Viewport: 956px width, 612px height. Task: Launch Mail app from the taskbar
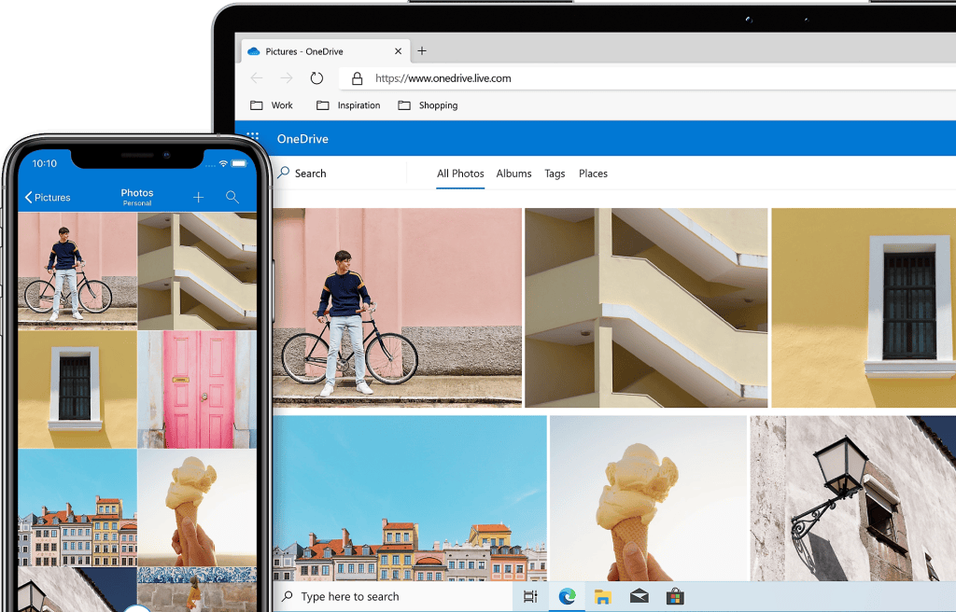[640, 596]
